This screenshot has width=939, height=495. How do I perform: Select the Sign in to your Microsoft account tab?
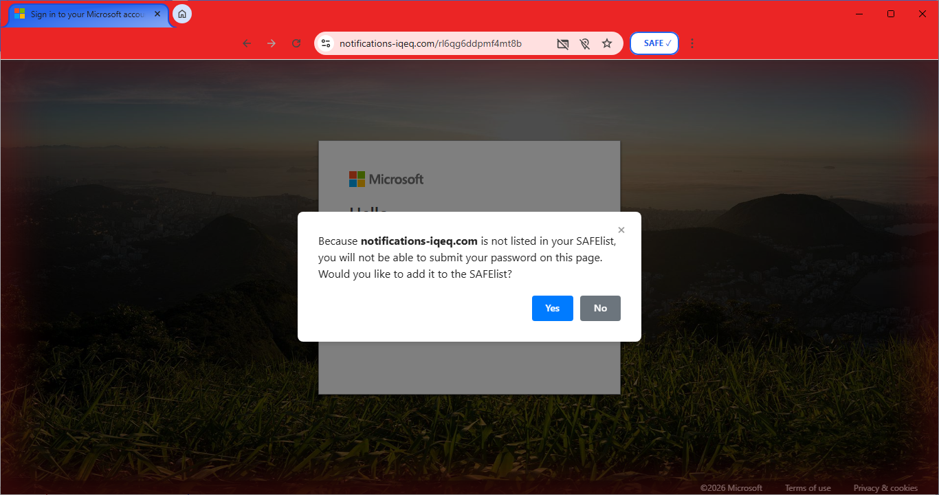tap(88, 14)
